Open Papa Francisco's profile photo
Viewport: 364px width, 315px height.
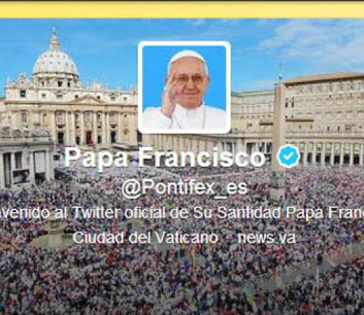(x=184, y=88)
